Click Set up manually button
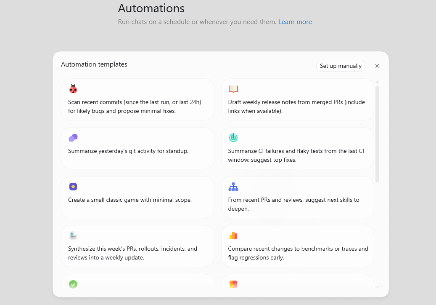 [x=341, y=66]
